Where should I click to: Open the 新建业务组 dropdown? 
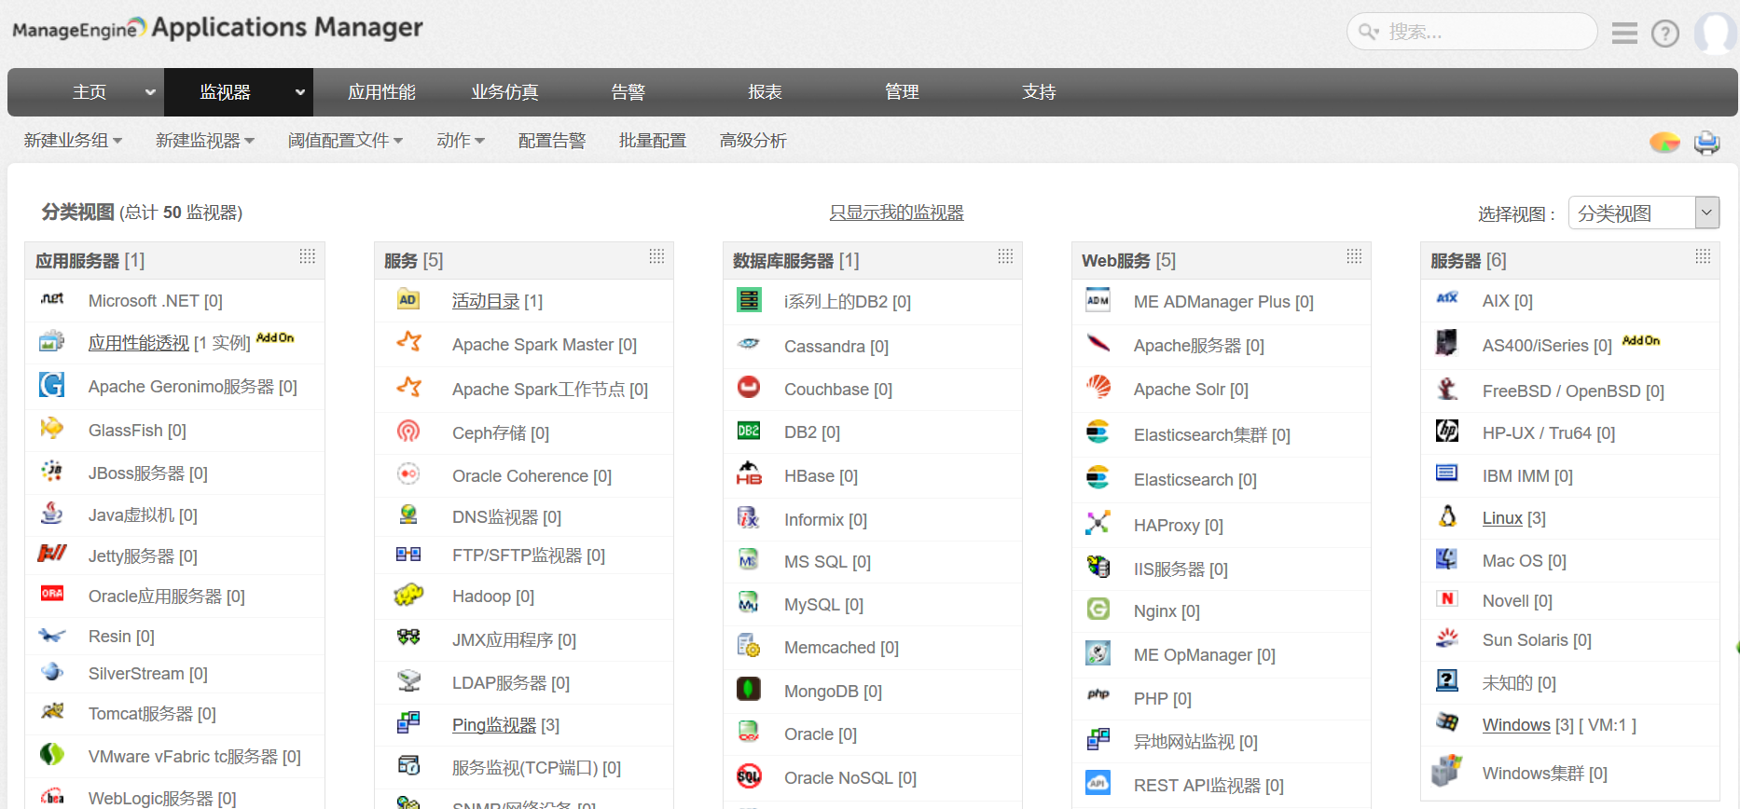coord(73,141)
